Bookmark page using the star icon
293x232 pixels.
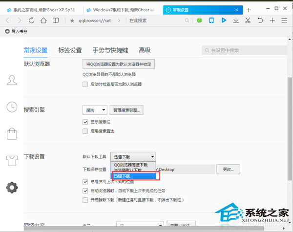pos(72,21)
